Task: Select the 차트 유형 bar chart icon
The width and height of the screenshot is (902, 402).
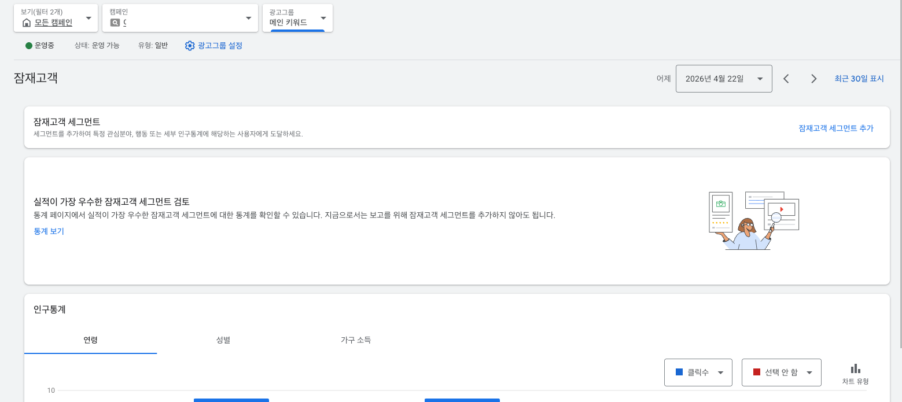Action: click(x=855, y=368)
